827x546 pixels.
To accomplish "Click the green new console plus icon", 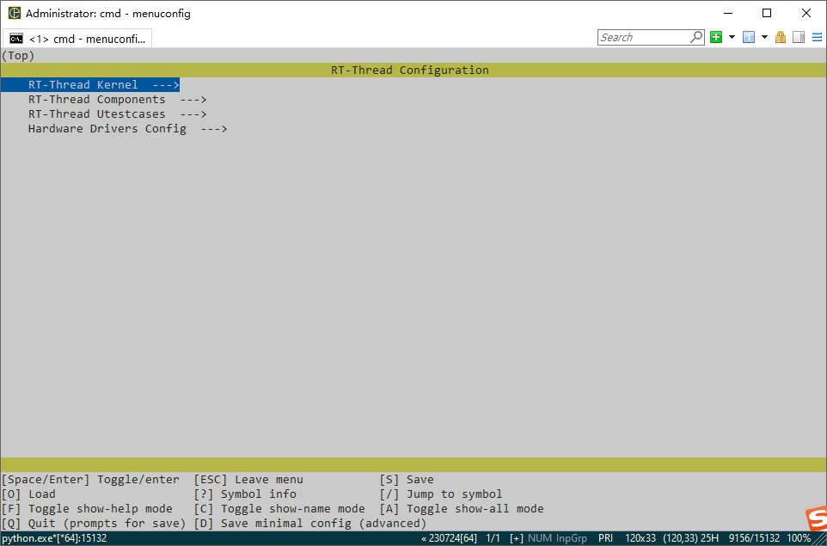I will click(716, 37).
